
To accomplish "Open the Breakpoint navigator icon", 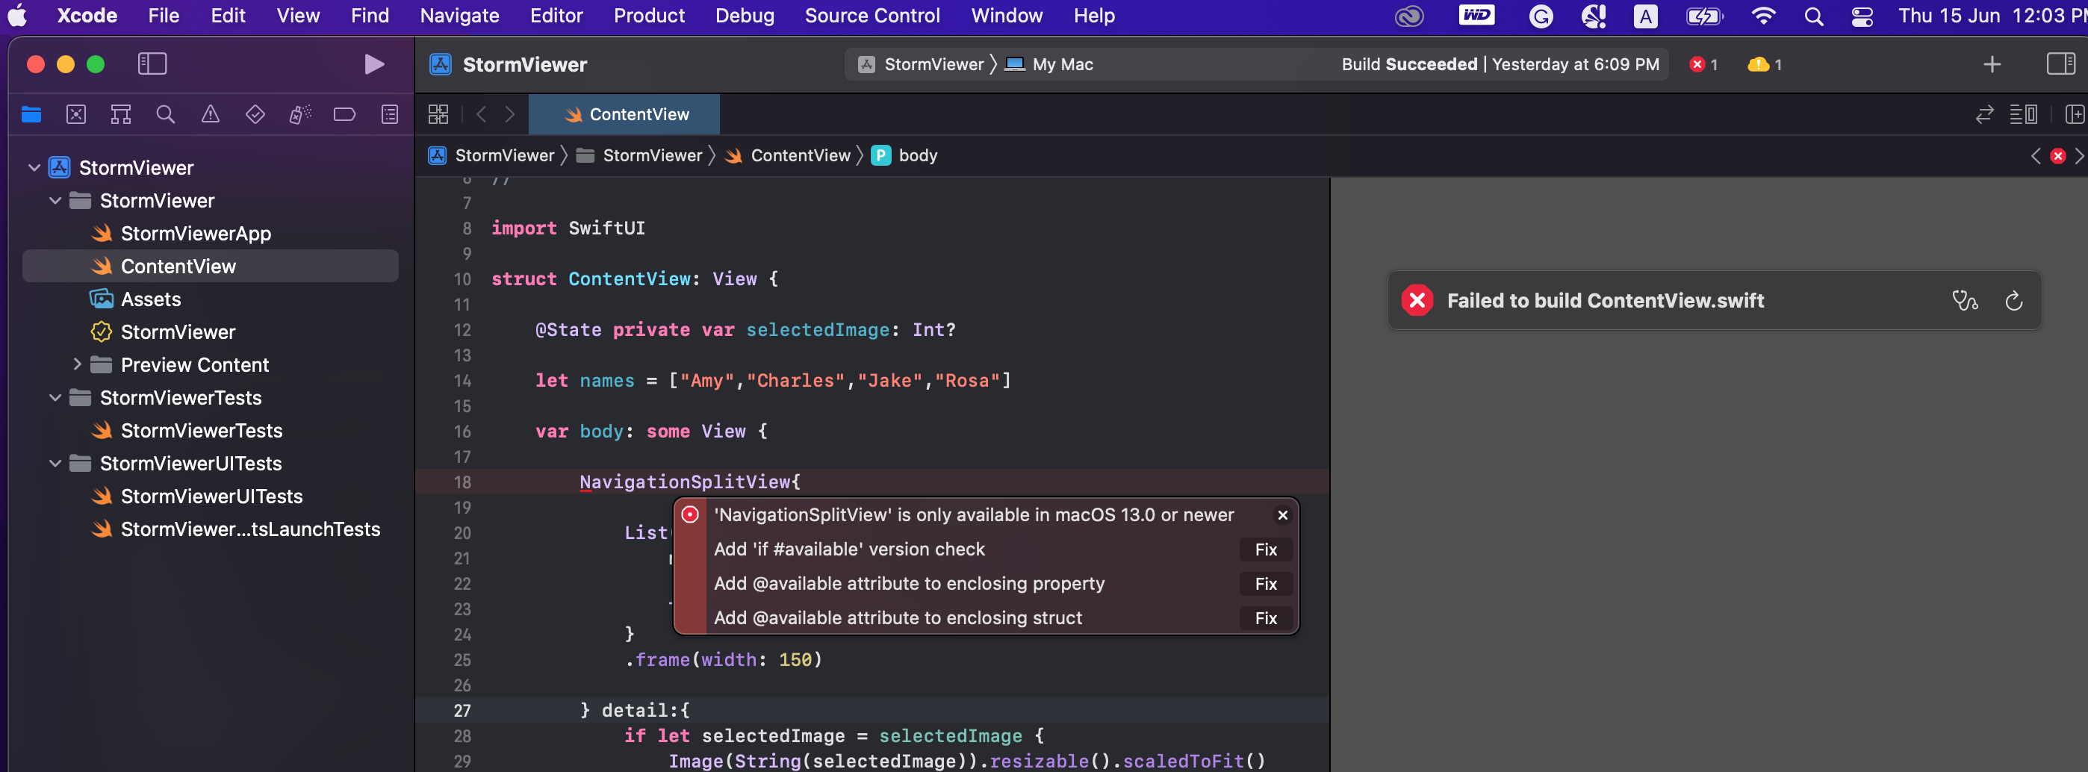I will point(344,114).
